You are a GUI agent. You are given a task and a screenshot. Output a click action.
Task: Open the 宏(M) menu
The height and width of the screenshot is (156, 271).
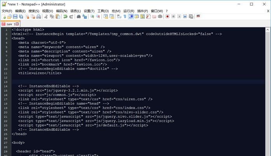[x=116, y=11]
